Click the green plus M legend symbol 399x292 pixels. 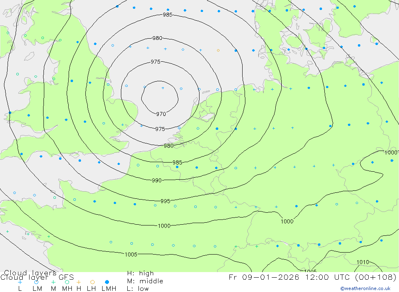pyautogui.click(x=53, y=282)
